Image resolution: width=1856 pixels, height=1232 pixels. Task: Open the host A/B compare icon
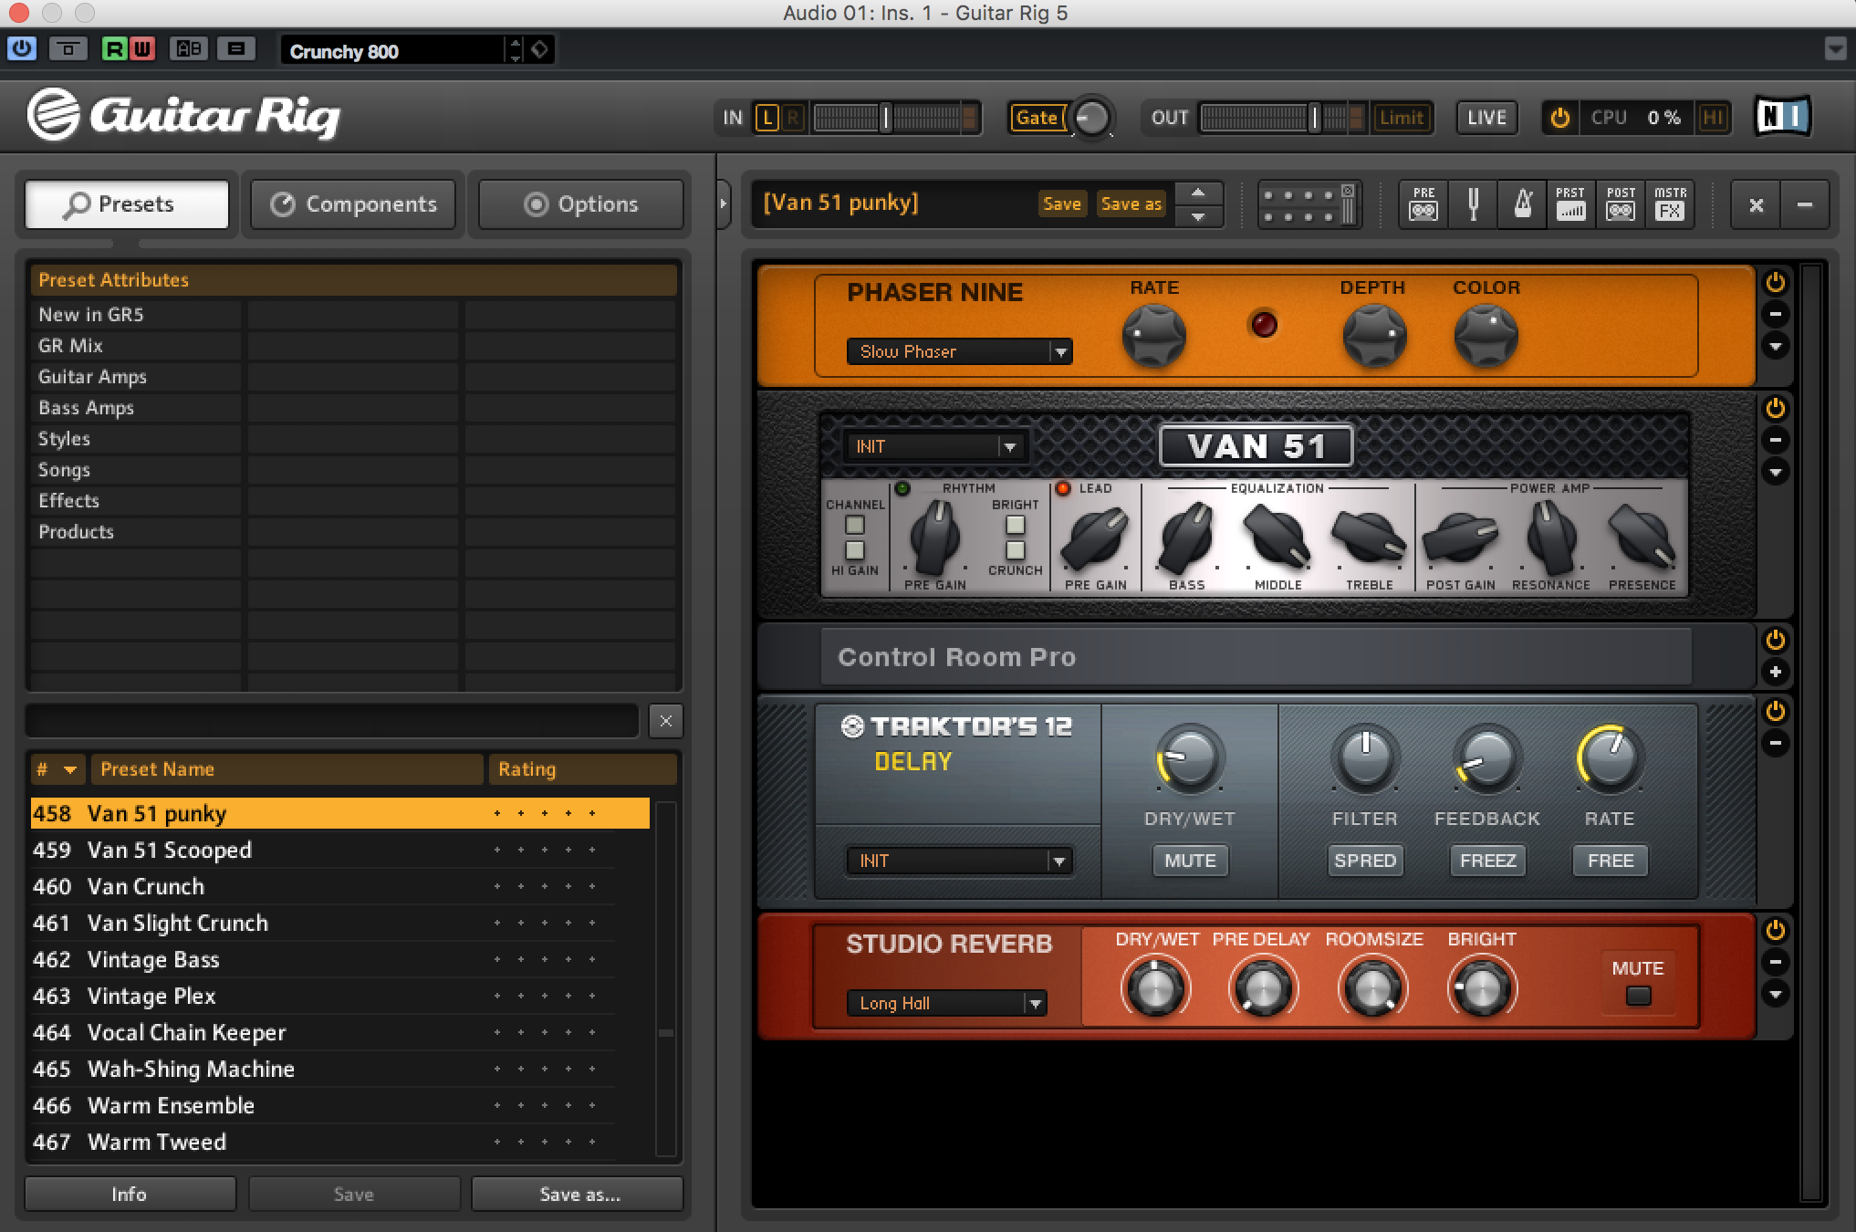(x=189, y=48)
